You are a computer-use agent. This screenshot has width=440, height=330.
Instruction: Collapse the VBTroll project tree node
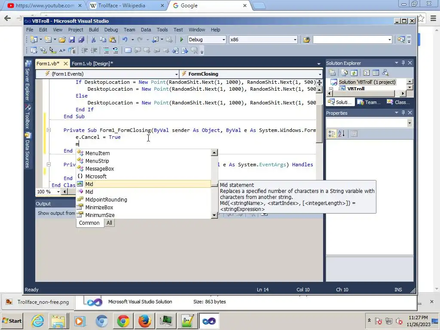pos(331,89)
